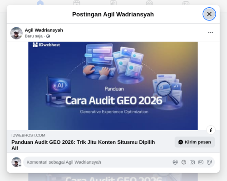Viewport: 227px width, 181px height.
Task: Insert an avatar sticker in comment
Action: point(175,162)
